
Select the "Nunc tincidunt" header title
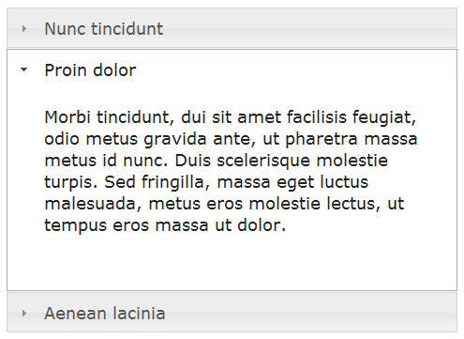pyautogui.click(x=104, y=29)
